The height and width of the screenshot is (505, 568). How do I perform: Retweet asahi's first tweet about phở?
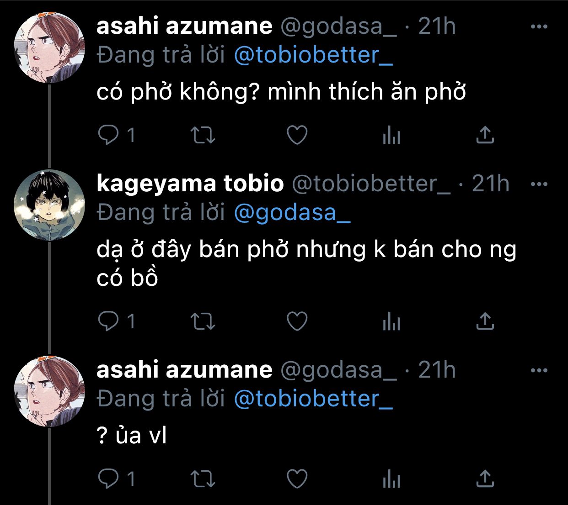click(203, 135)
